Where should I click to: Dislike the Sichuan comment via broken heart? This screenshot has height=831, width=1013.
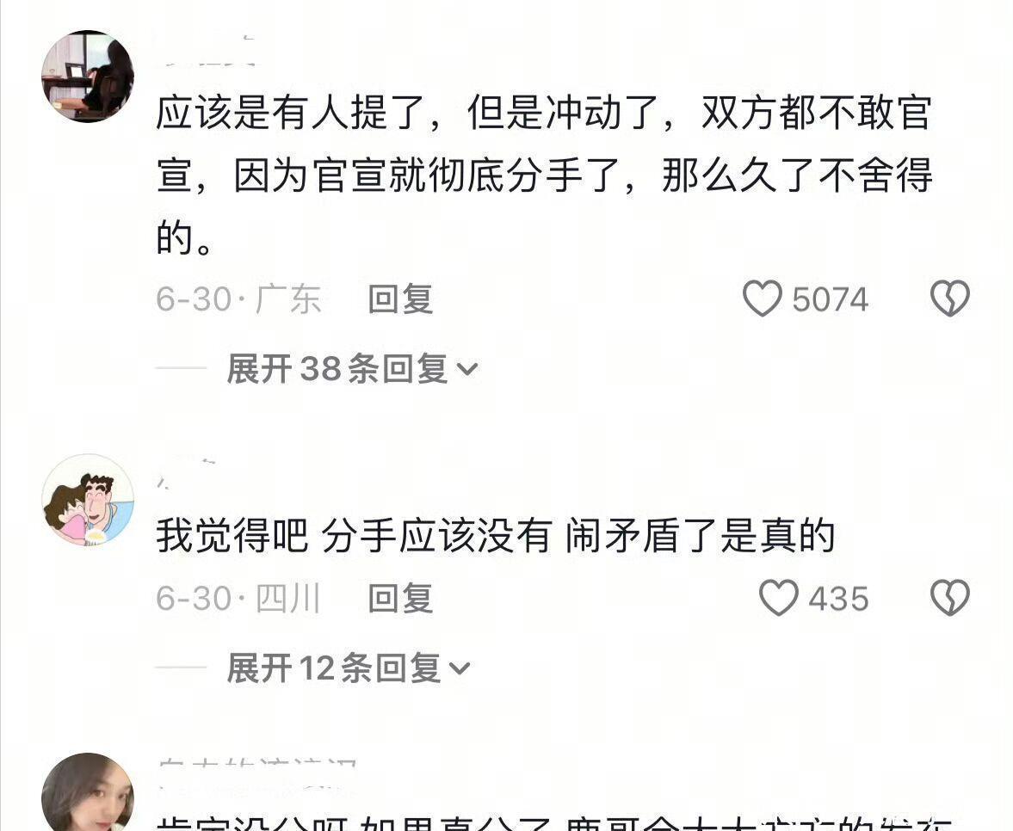pos(949,597)
